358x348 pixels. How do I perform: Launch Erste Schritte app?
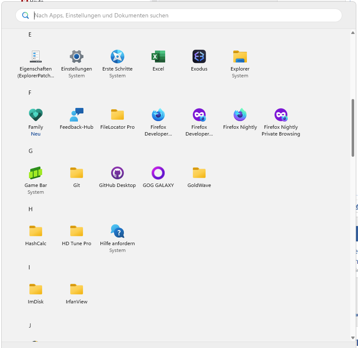click(117, 64)
